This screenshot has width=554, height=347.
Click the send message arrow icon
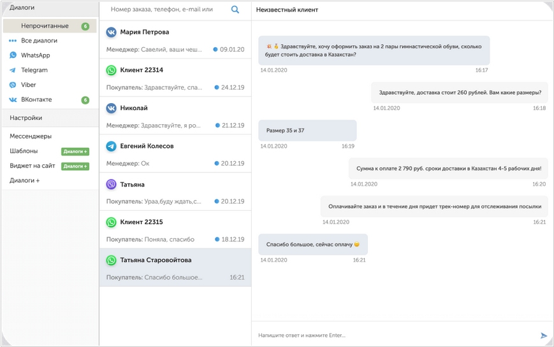coord(544,336)
